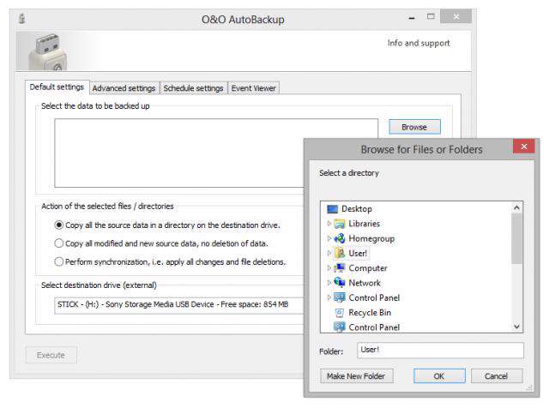Click the Network icon in directory tree

[340, 283]
